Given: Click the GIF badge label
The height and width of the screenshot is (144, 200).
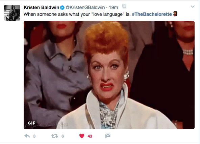Looking at the screenshot, I should click(x=31, y=123).
